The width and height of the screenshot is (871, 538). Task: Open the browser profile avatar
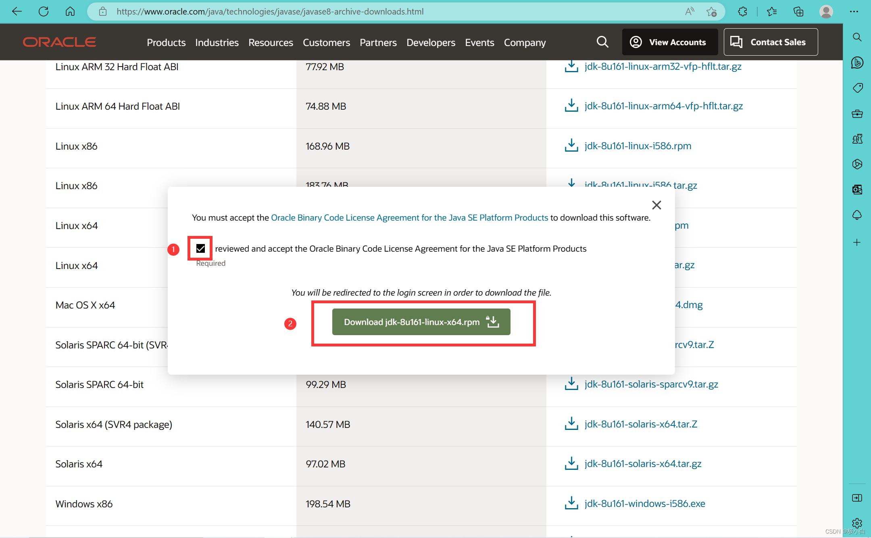(x=826, y=12)
